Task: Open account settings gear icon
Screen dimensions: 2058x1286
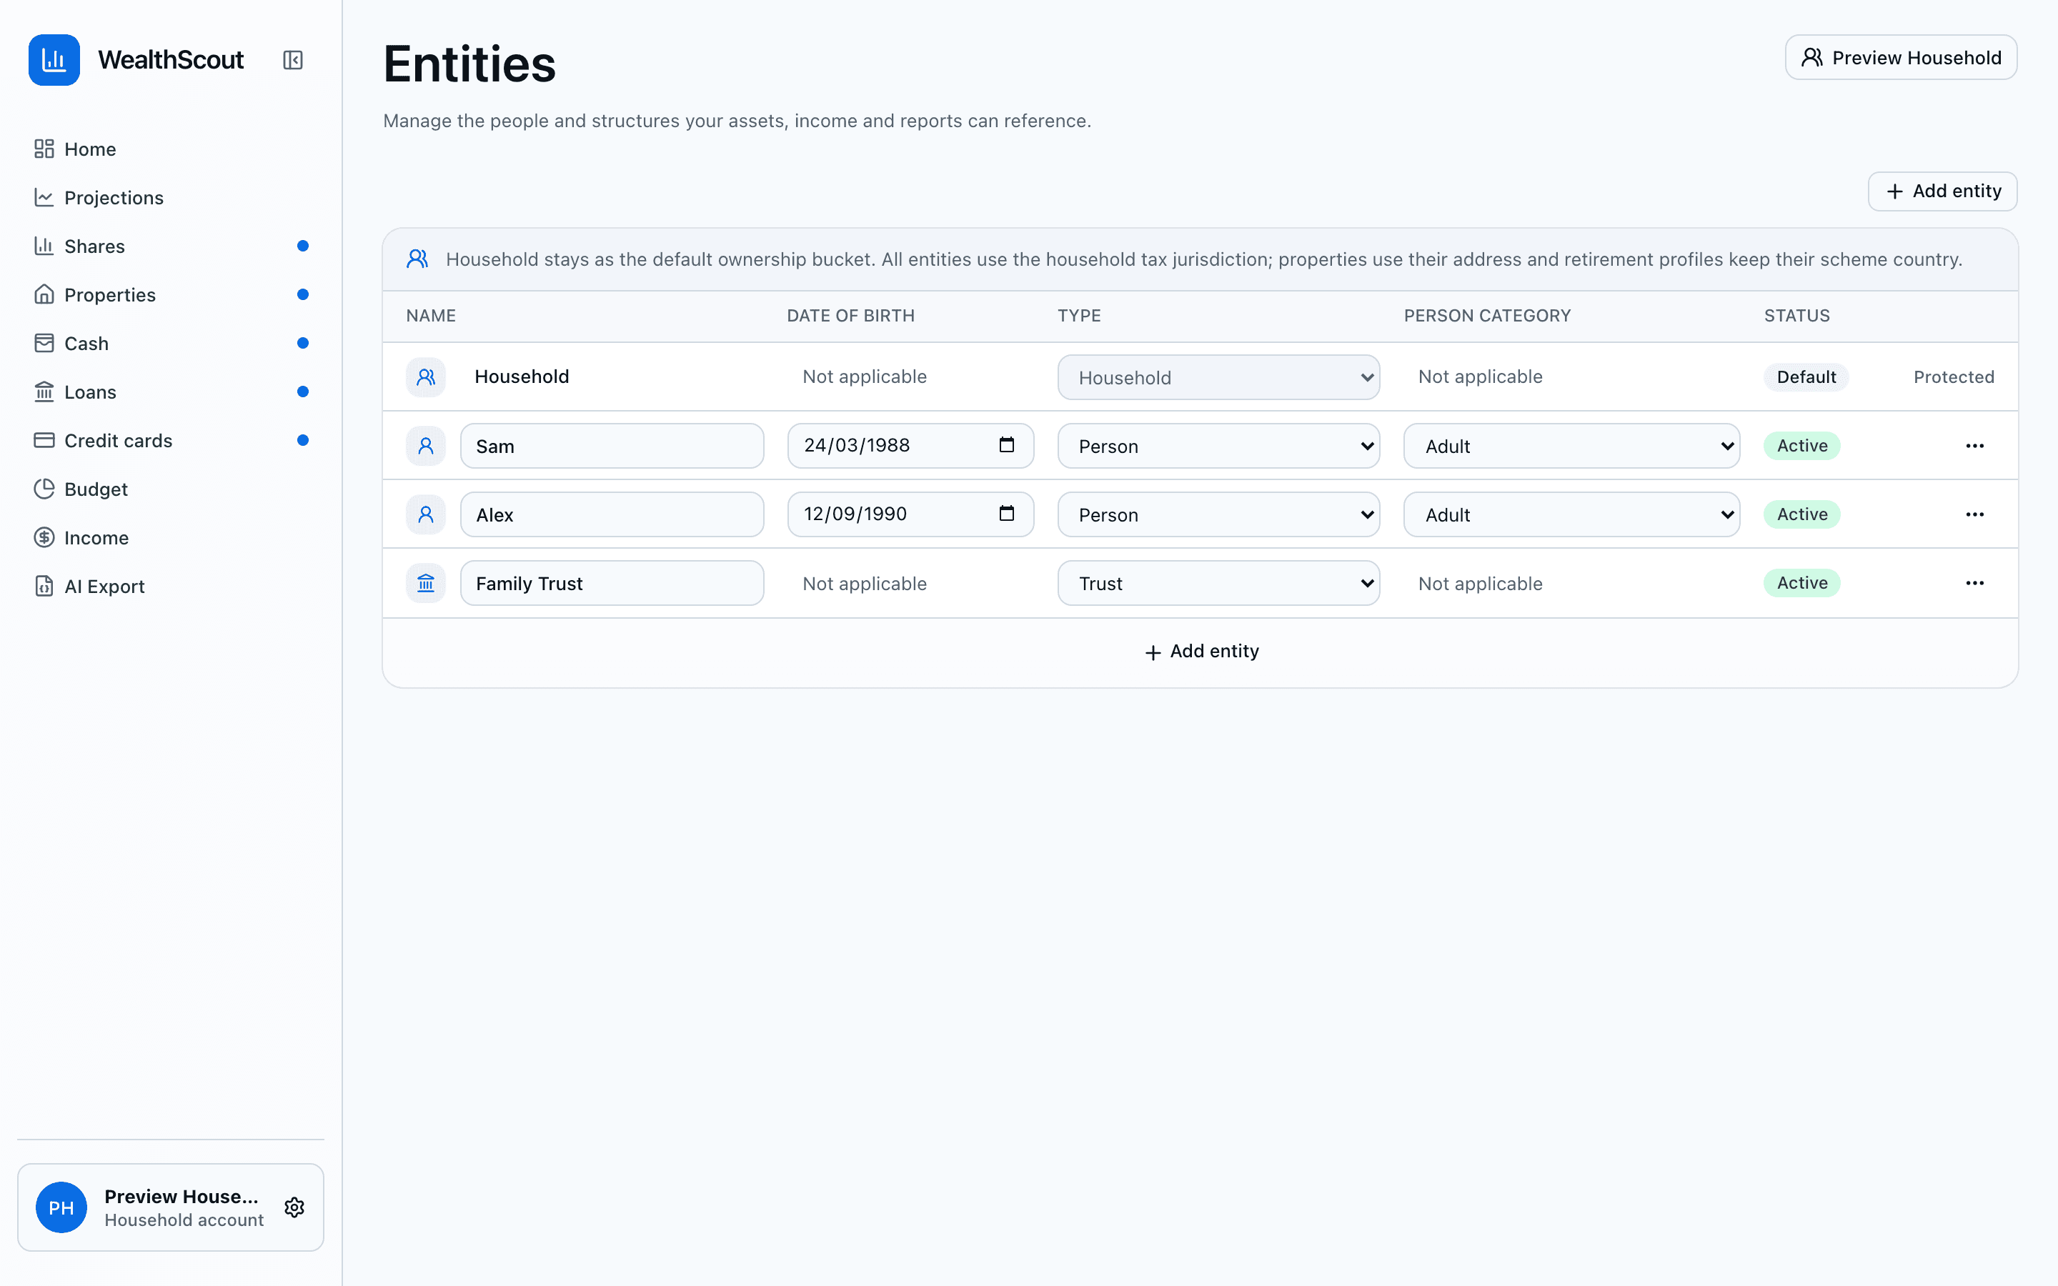Action: coord(294,1207)
